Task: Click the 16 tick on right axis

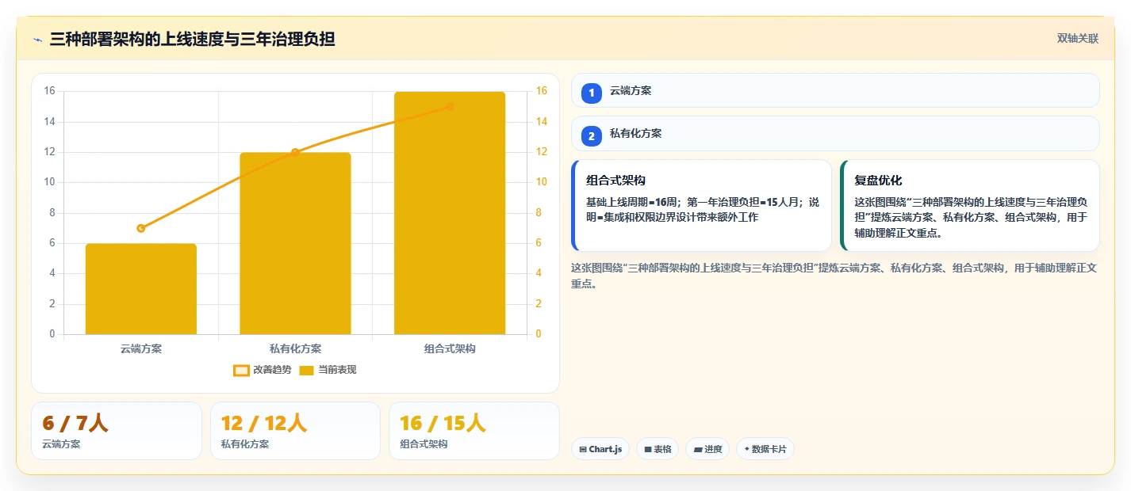Action: [542, 91]
